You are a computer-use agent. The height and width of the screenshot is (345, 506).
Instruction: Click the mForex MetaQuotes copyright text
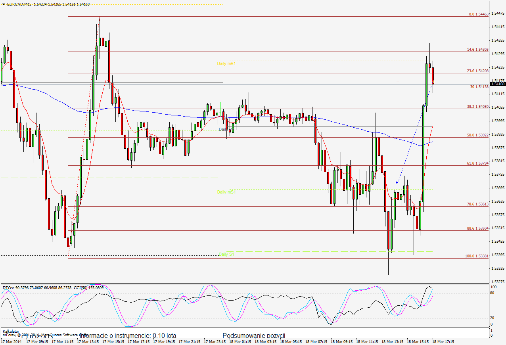pos(44,335)
